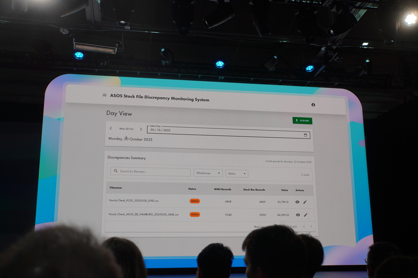Sort by the Value column header
The height and width of the screenshot is (278, 418).
click(285, 190)
